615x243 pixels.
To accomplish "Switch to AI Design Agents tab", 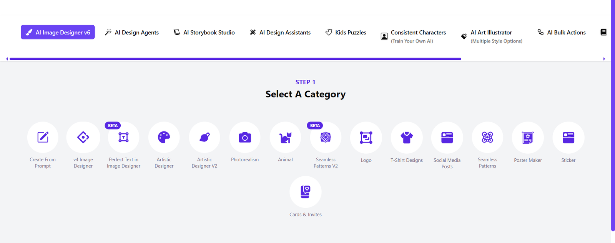I will [132, 33].
